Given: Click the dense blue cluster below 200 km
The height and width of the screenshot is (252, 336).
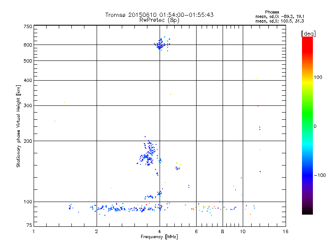Looking at the screenshot, I should click(x=148, y=153).
